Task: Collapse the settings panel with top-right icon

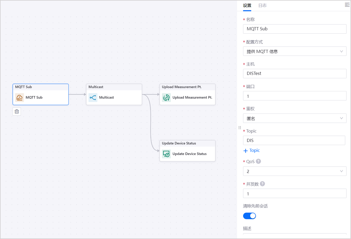Action: [347, 5]
